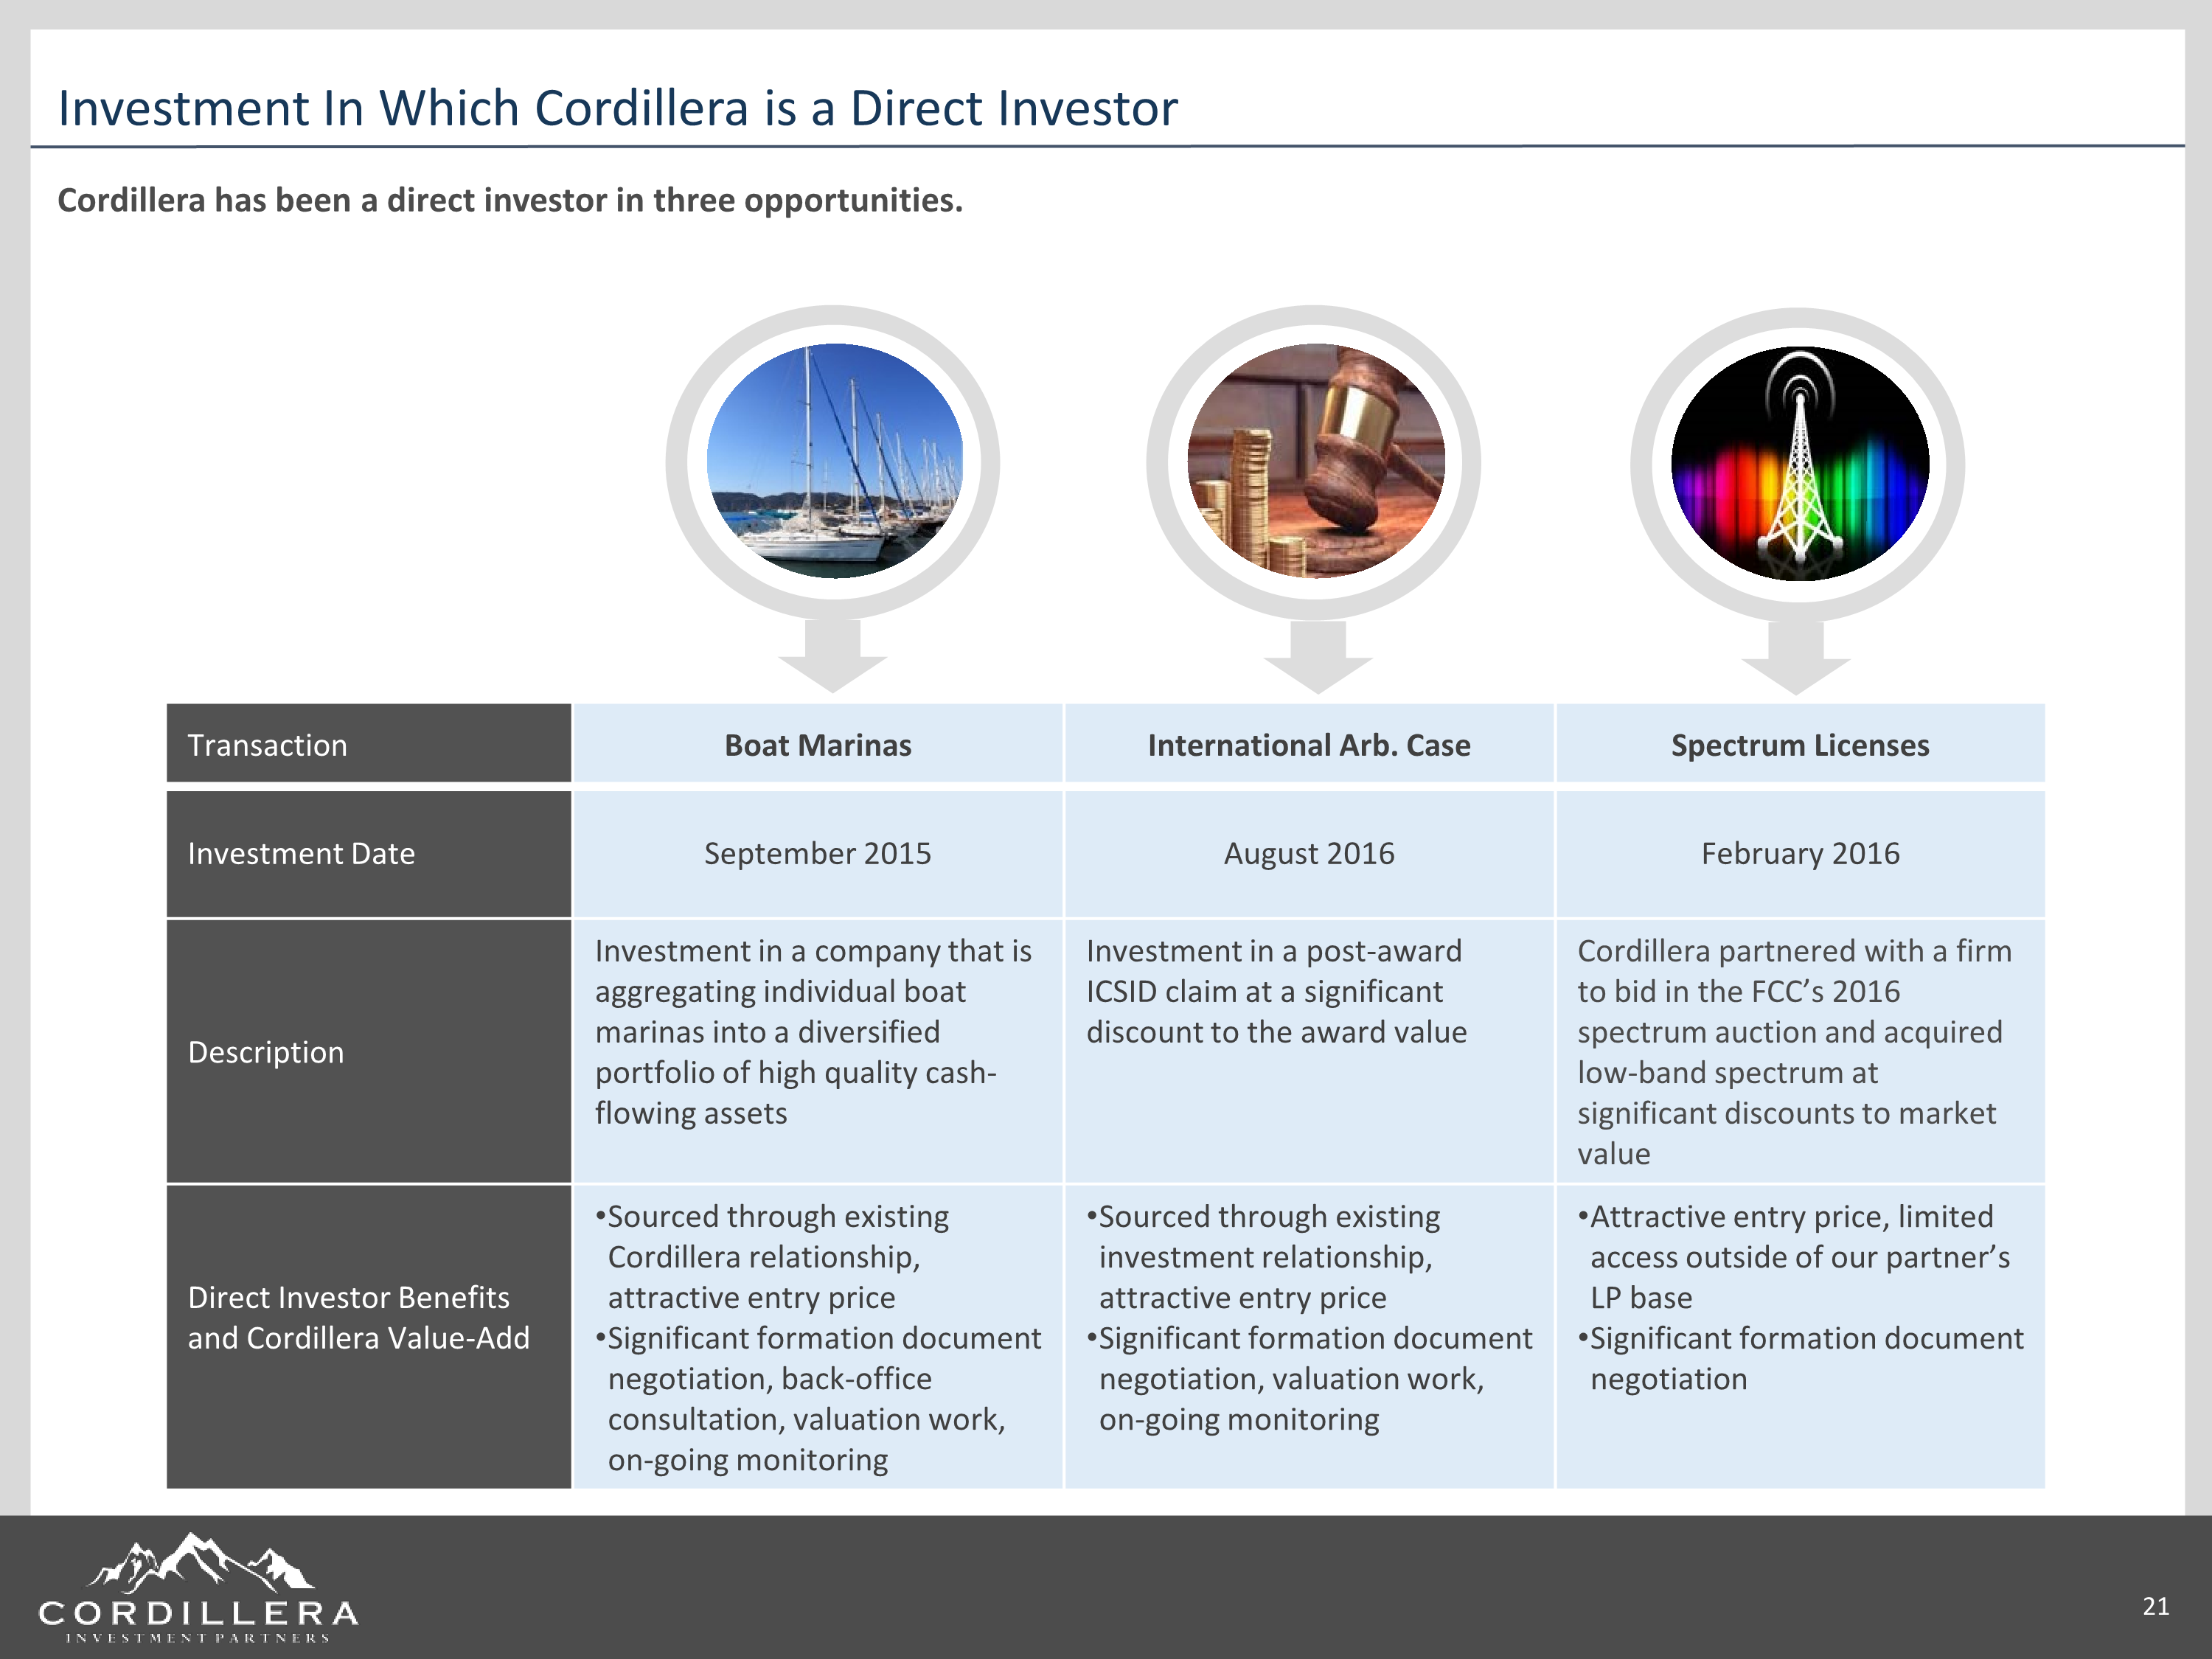Click the Investment Date row label
The image size is (2212, 1659).
coord(301,853)
